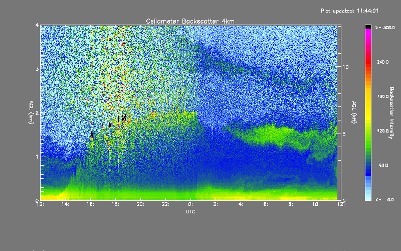Click the '0:' midnight UTC tick label
401x251 pixels.
pyautogui.click(x=190, y=204)
